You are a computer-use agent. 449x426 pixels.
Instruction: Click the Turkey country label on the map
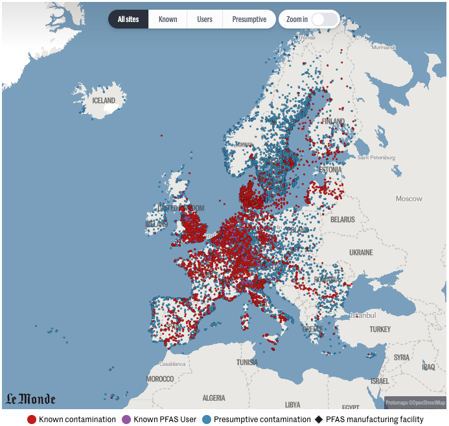tap(380, 330)
